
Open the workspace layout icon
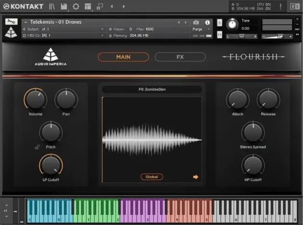tap(88, 7)
